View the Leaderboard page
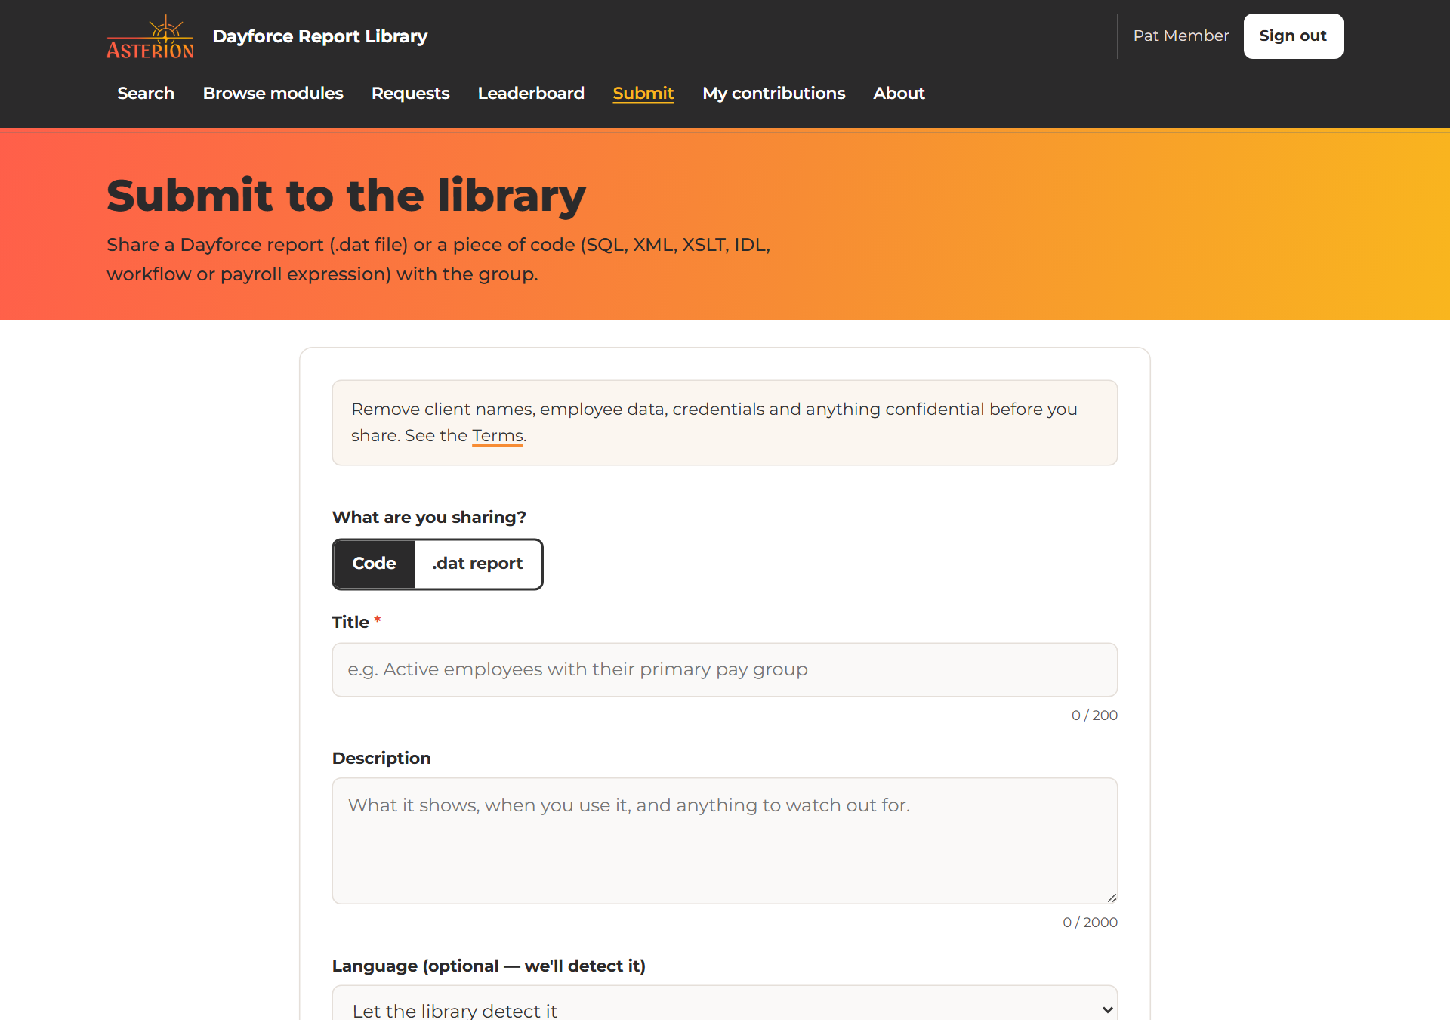Viewport: 1450px width, 1020px height. pos(531,93)
